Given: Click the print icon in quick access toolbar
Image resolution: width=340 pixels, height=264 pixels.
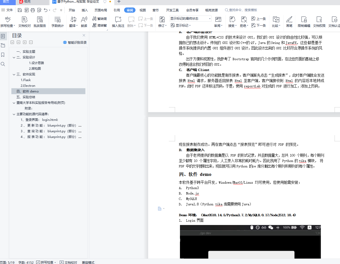Looking at the screenshot, I should [33, 10].
